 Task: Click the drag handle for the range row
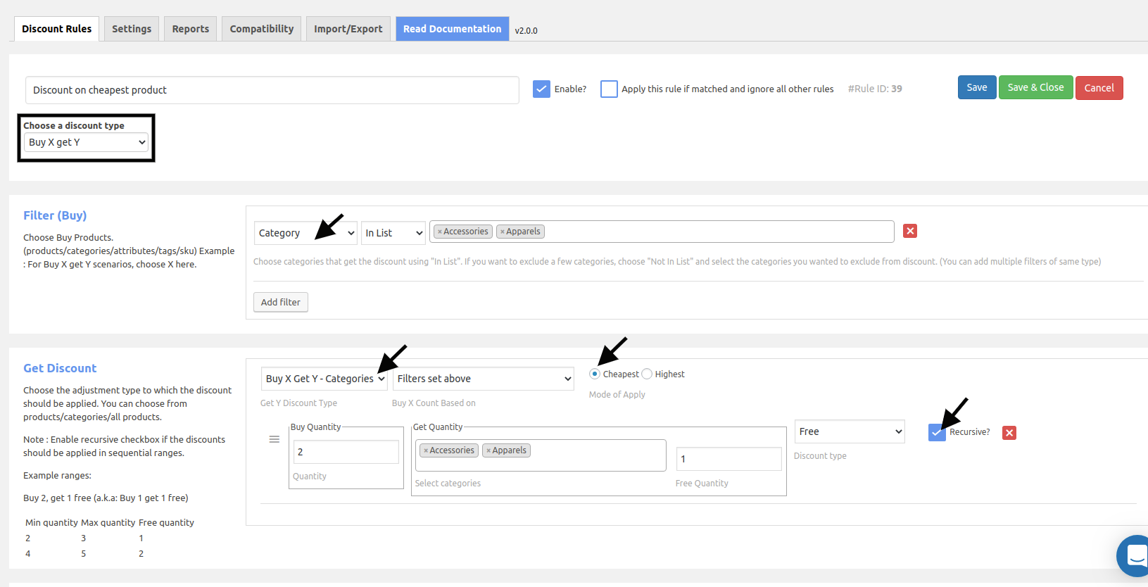(275, 439)
